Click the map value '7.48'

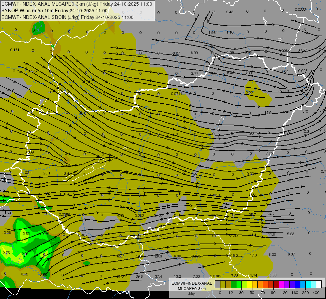tap(177, 216)
